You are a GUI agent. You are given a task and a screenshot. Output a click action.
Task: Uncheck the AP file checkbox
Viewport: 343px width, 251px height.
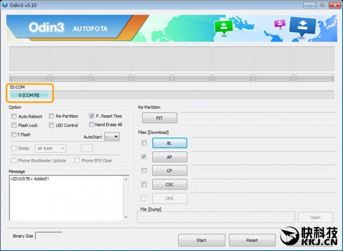(x=144, y=157)
